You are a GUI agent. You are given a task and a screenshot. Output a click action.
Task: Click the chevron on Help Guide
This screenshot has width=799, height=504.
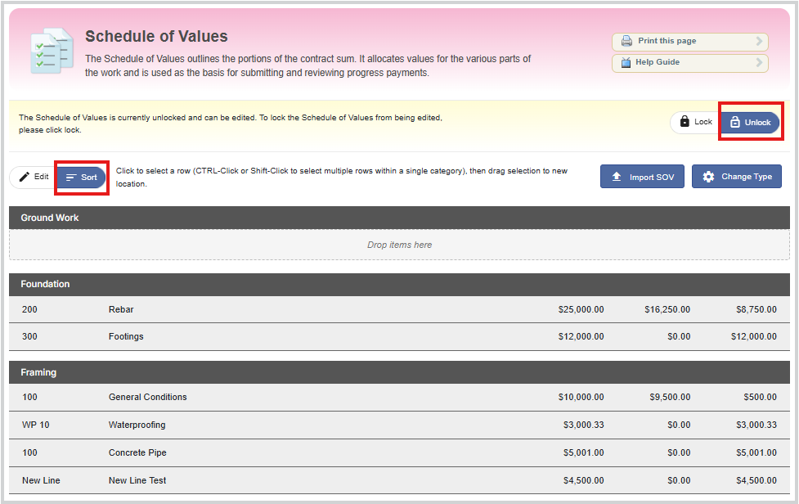coord(759,62)
